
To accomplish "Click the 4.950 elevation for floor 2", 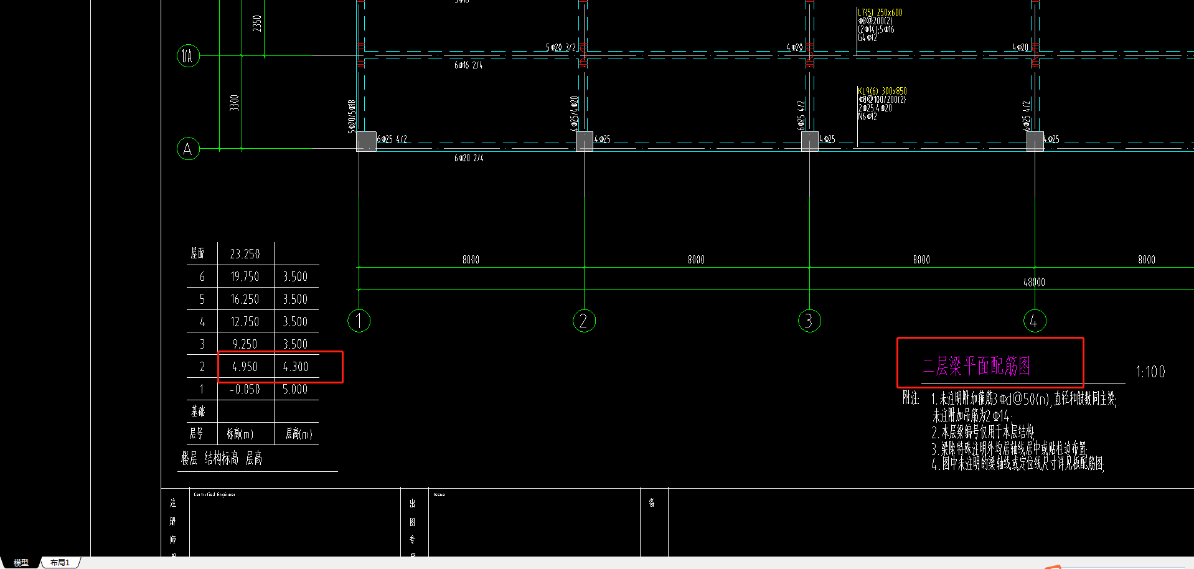I will [x=245, y=367].
